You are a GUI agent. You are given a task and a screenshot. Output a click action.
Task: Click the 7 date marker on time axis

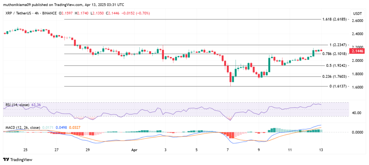[x=228, y=150]
